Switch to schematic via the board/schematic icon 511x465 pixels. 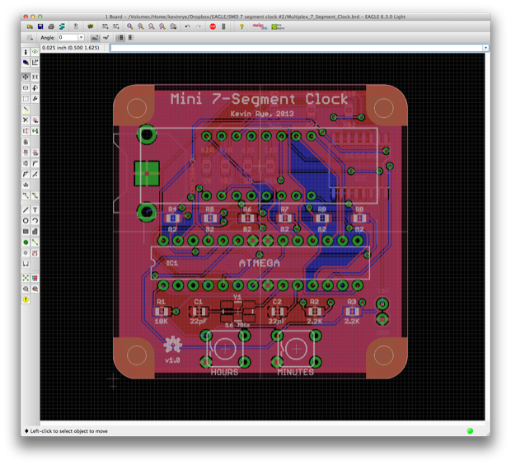[76, 26]
